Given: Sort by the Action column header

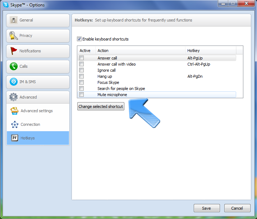Looking at the screenshot, I should point(140,51).
